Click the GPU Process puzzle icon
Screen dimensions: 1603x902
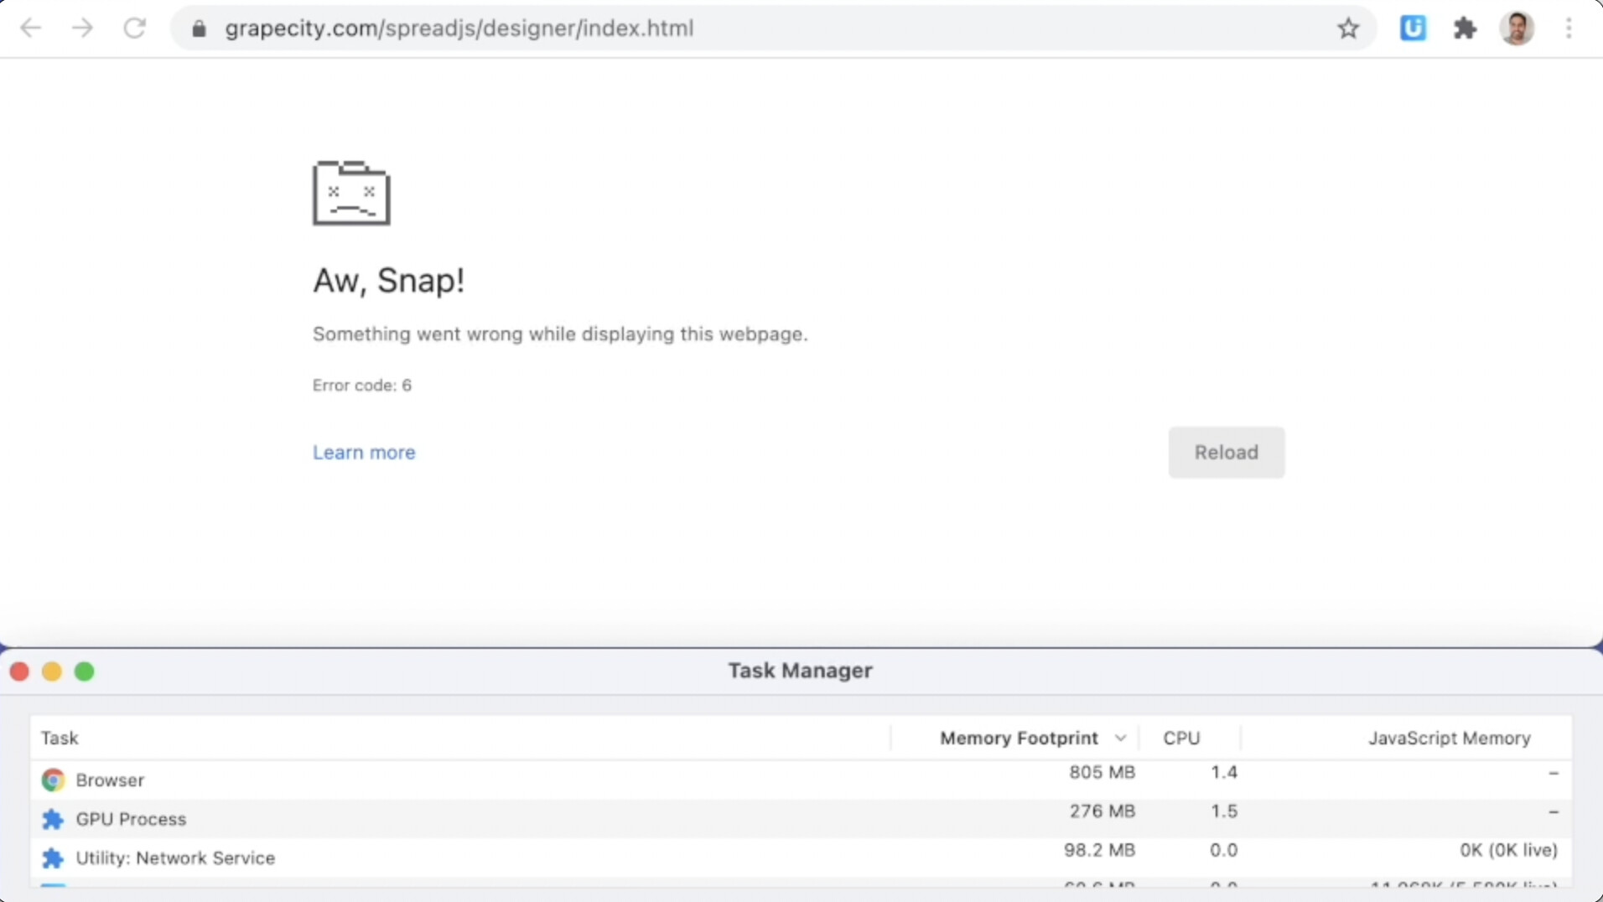click(51, 819)
